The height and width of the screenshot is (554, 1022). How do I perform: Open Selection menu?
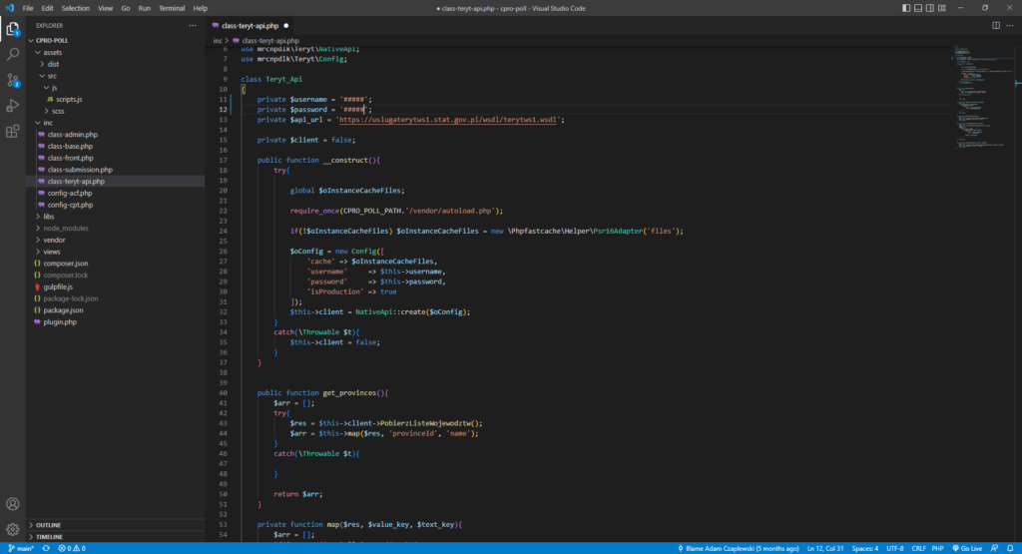pos(76,8)
